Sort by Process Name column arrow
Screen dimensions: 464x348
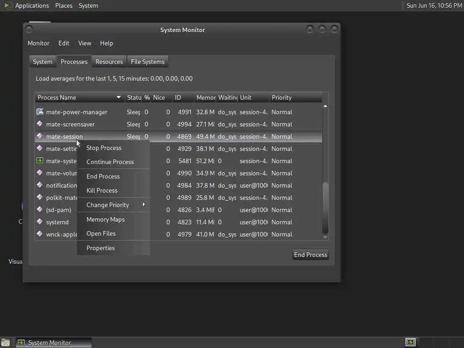(x=119, y=97)
